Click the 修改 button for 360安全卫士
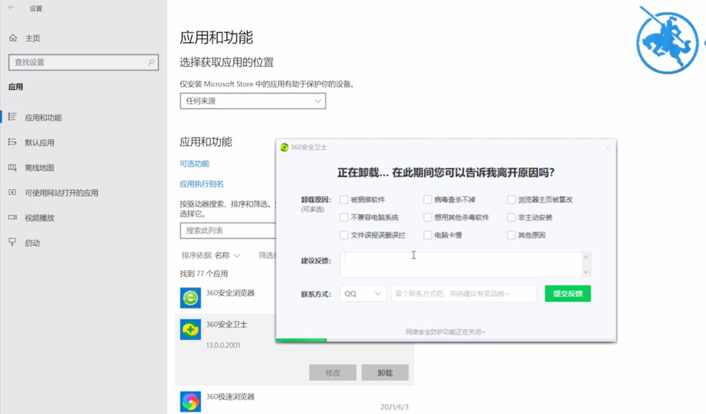Viewport: 706px width, 414px height. click(333, 373)
